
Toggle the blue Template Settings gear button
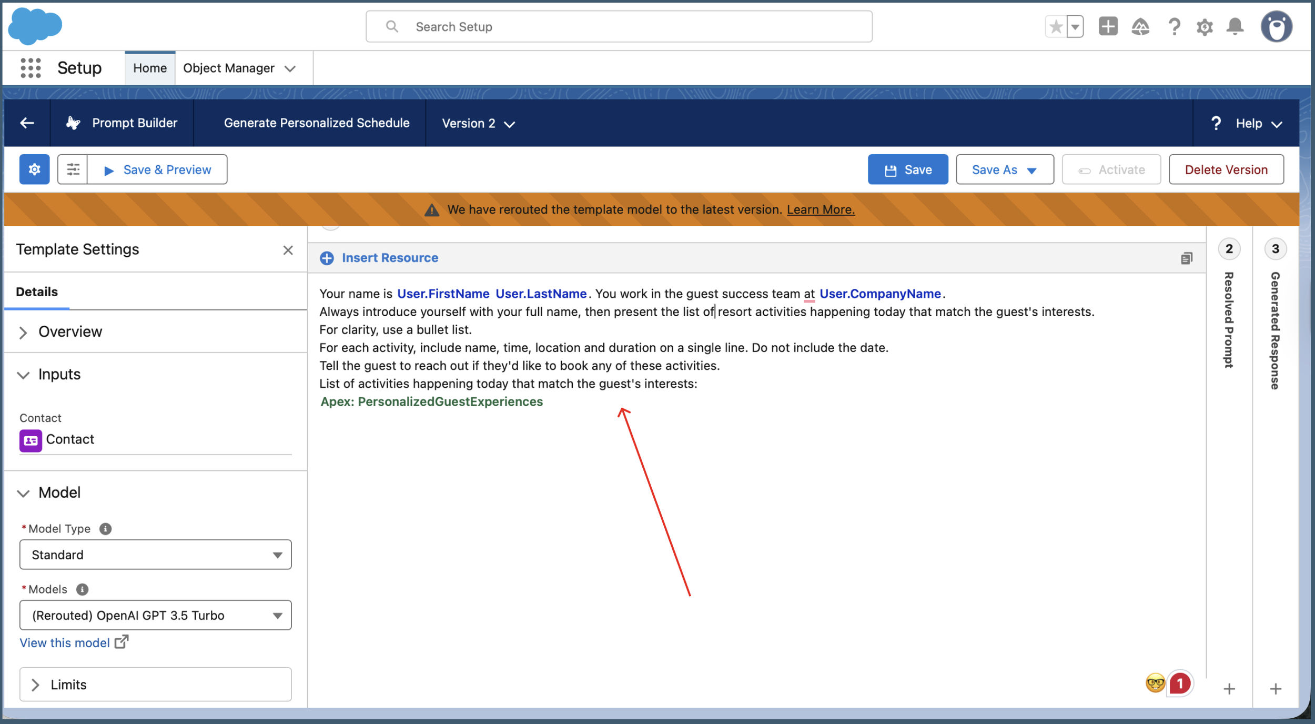pos(35,169)
